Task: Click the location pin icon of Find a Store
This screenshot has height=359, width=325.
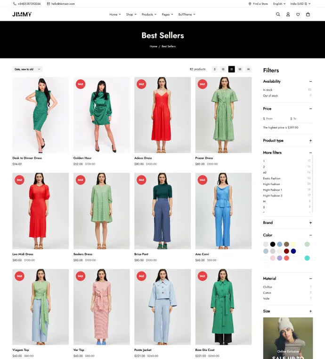Action: coord(250,4)
